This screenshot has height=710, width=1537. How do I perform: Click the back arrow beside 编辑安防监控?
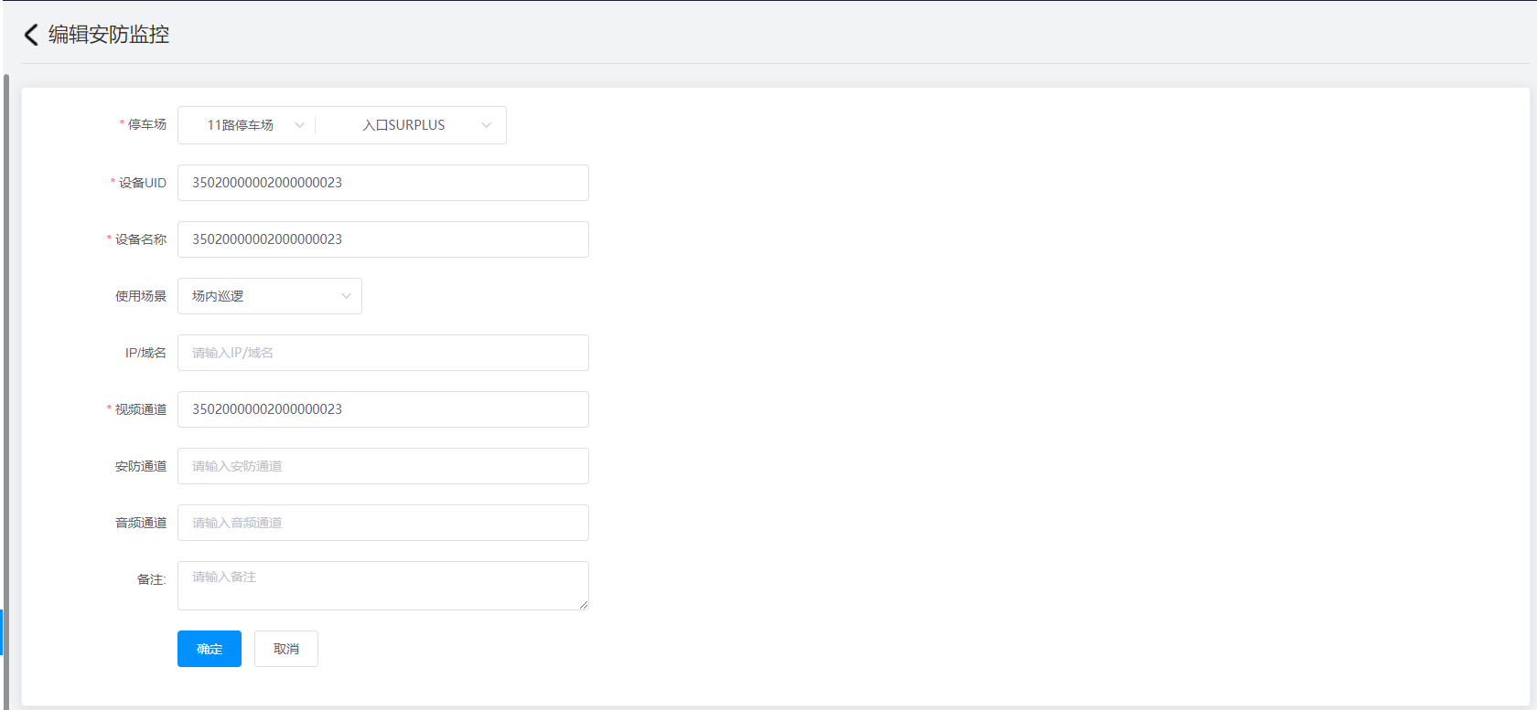[31, 35]
